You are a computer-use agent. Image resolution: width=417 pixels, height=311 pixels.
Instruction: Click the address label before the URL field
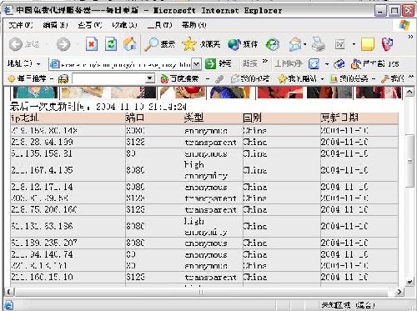(x=20, y=63)
